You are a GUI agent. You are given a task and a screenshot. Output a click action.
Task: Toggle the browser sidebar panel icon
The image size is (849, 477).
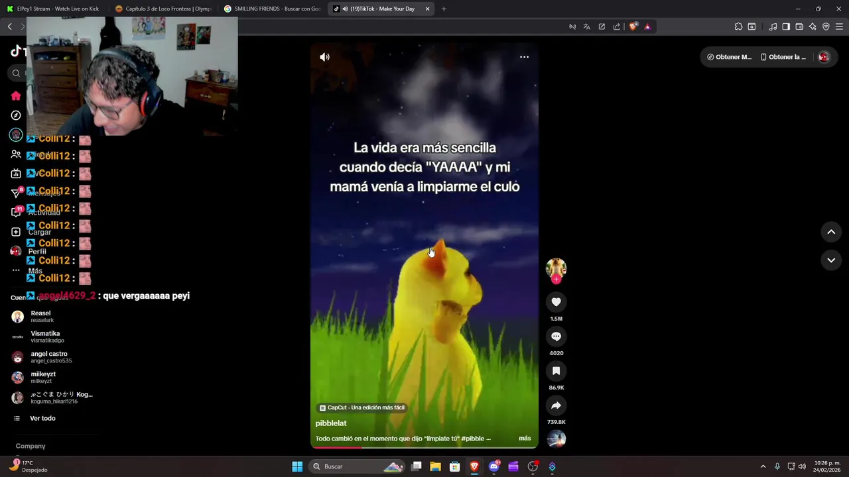[x=786, y=26]
